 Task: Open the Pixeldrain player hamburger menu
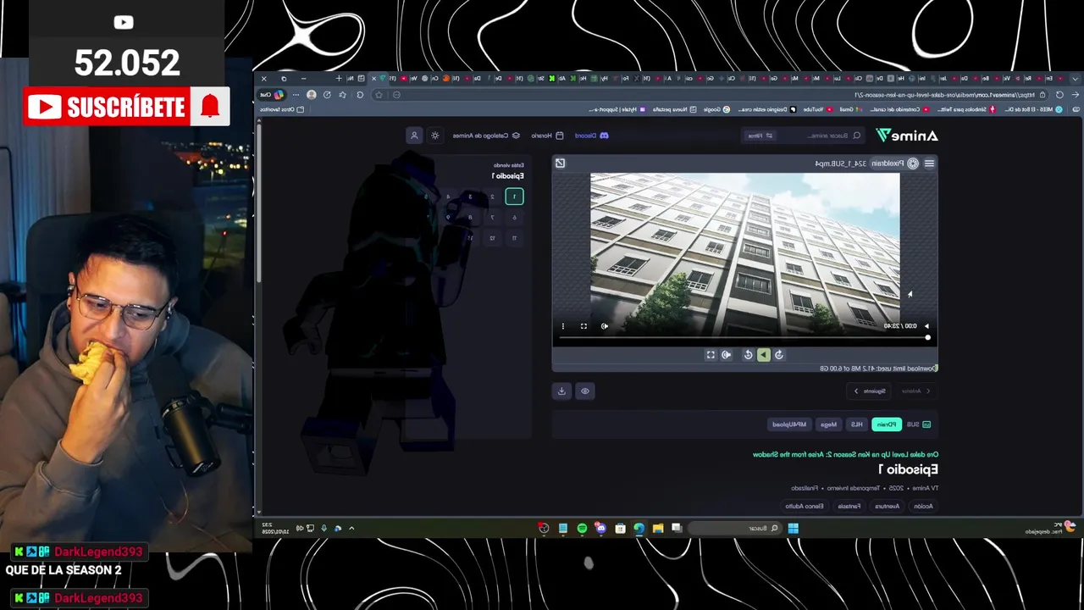coord(929,164)
